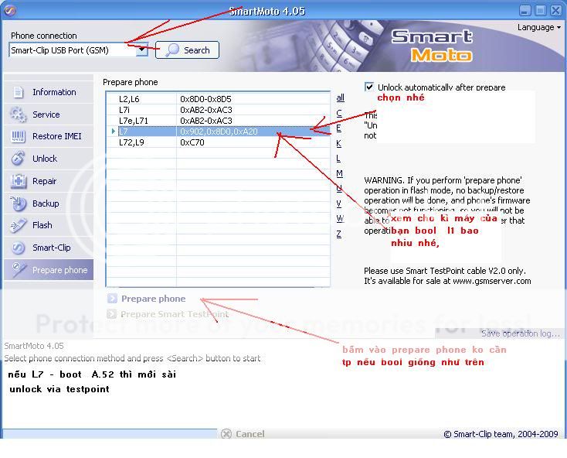Filter models by letter L
567x458 pixels.
click(x=338, y=159)
